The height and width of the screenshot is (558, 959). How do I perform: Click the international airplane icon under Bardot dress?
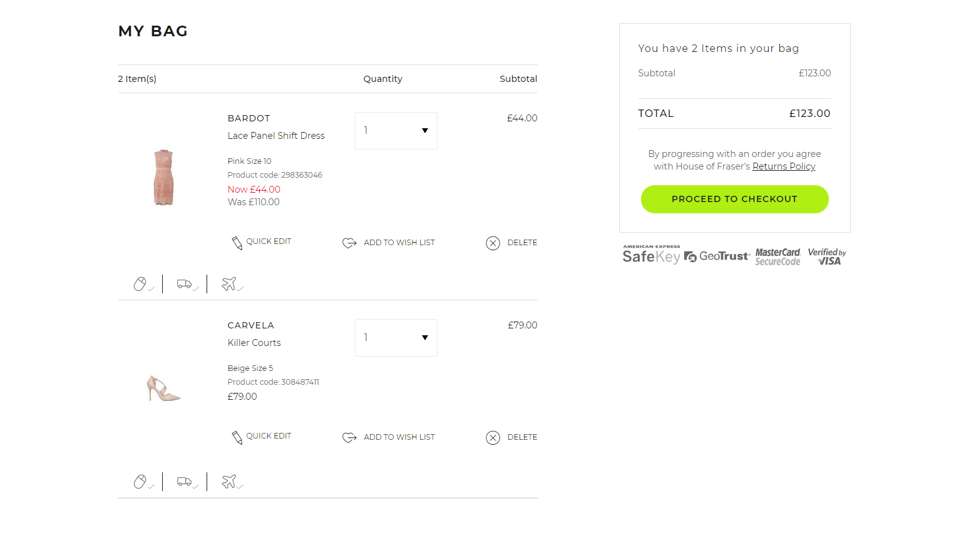(229, 284)
